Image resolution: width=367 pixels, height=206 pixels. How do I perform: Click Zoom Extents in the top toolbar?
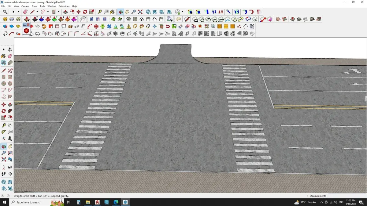(x=140, y=12)
